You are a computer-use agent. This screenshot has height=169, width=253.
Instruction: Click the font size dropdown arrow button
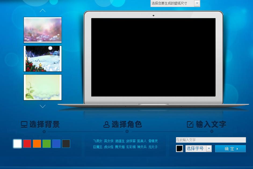click(x=208, y=148)
